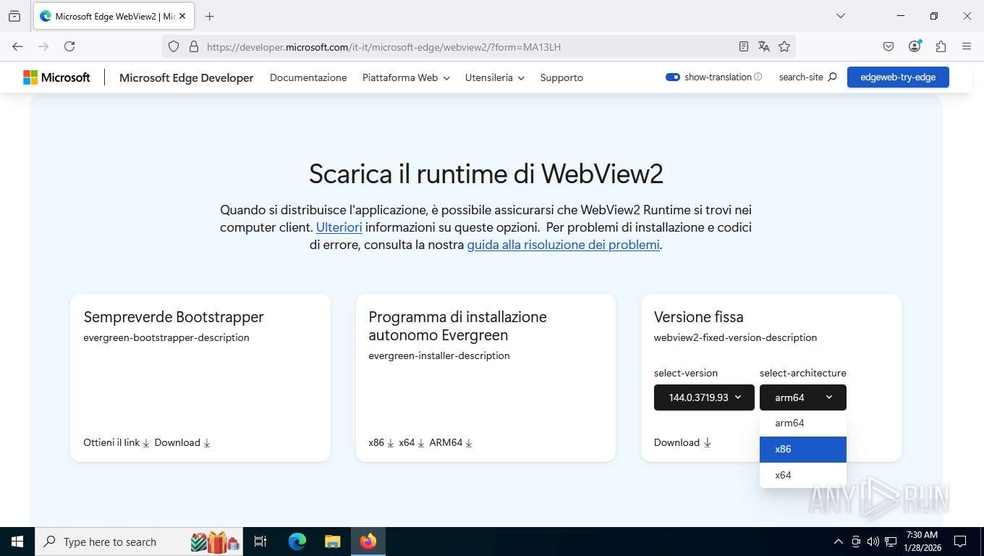Collapse the select-architecture arm64 dropdown
Screen dimensions: 984x556
803,397
